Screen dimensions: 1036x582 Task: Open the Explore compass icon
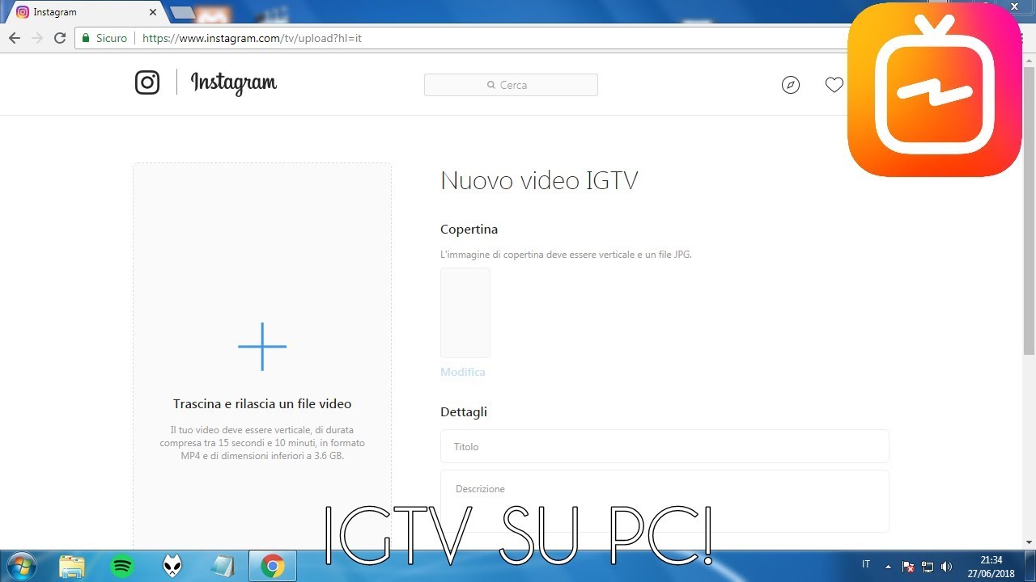(x=791, y=85)
